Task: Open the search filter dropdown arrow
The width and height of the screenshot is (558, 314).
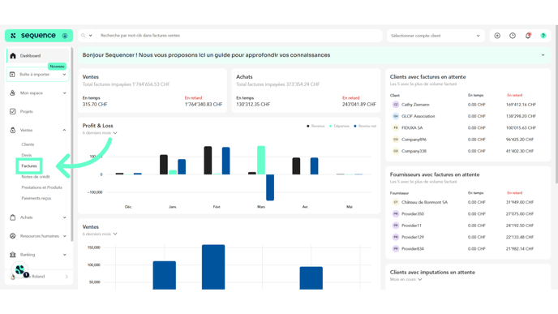Action: (90, 36)
